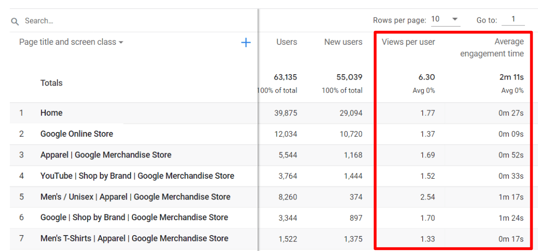Click YouTube row new users 1,444
The height and width of the screenshot is (251, 538).
(x=353, y=176)
